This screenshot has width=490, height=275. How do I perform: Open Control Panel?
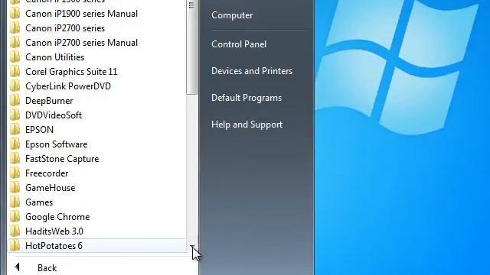pyautogui.click(x=239, y=44)
